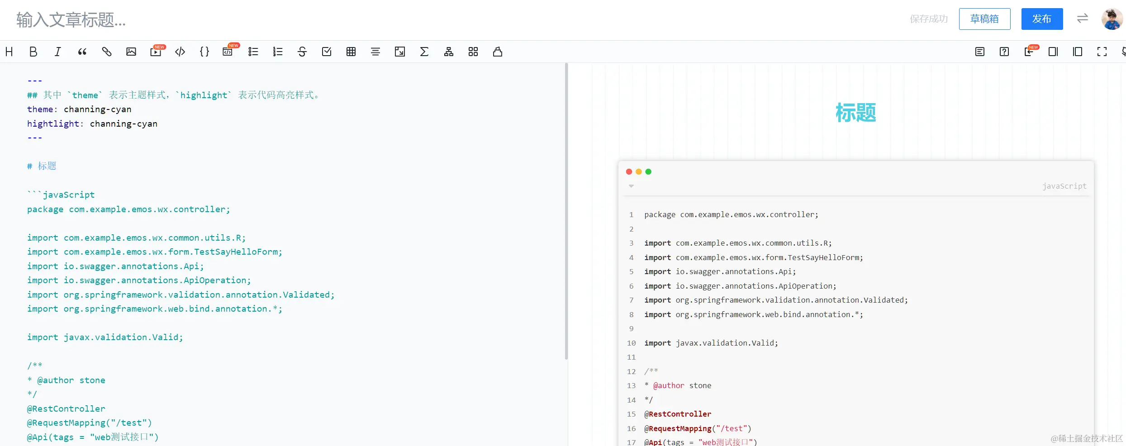Show the table of contents panel
This screenshot has height=446, width=1126.
pos(979,52)
